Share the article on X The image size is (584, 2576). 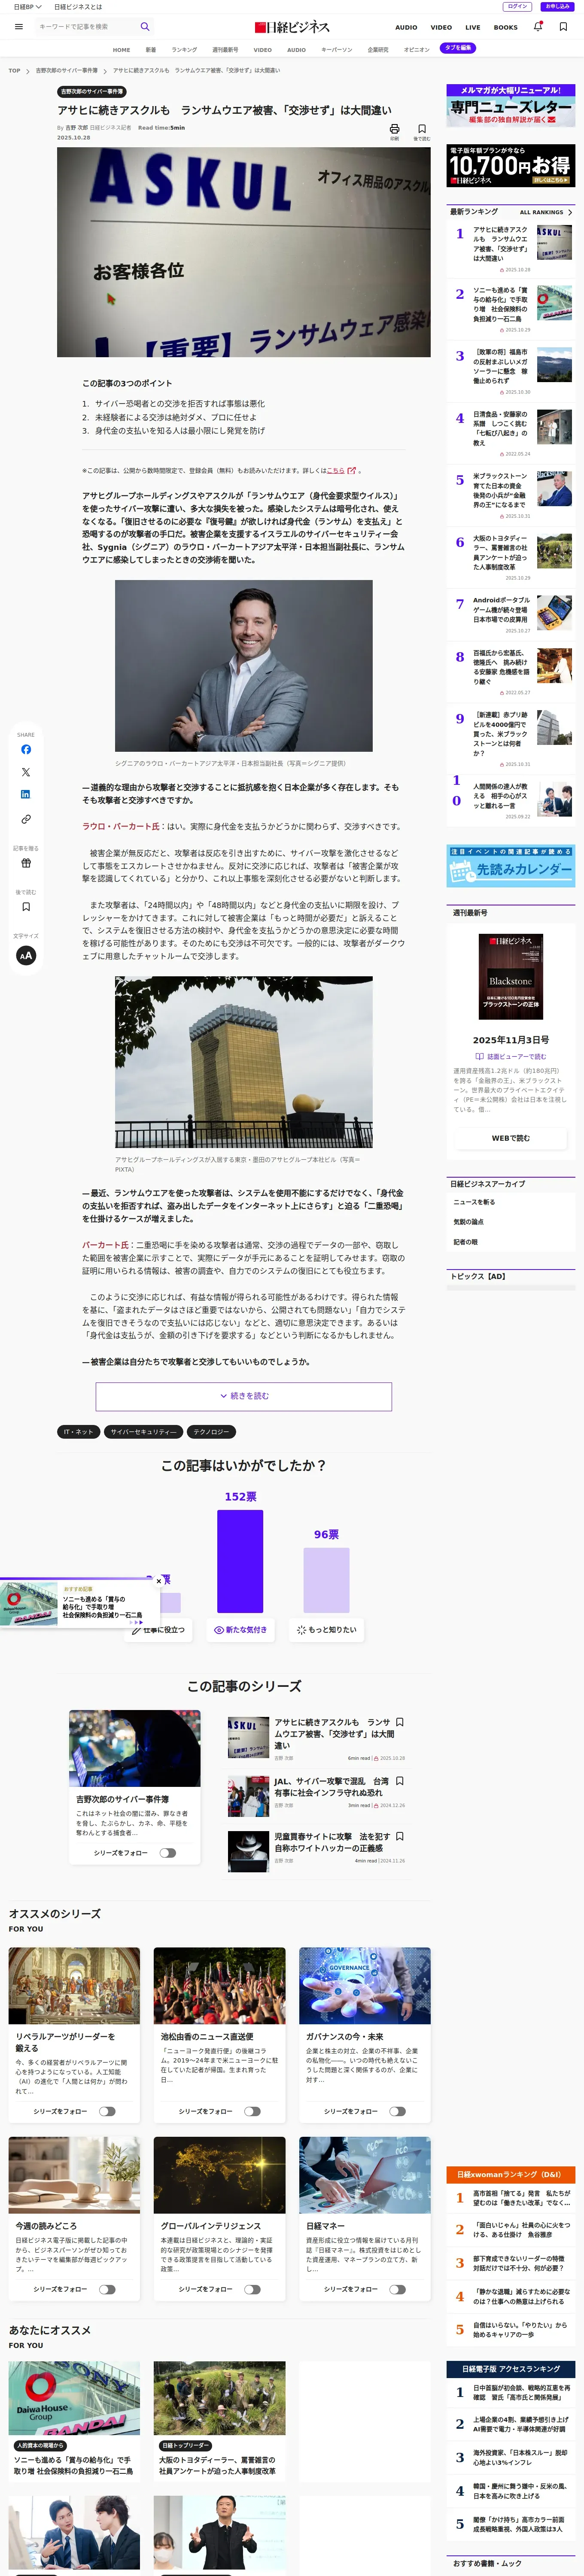click(26, 772)
